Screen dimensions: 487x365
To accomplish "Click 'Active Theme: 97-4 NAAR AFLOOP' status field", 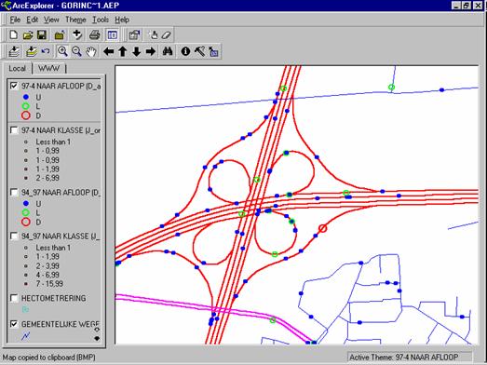I will coord(410,358).
